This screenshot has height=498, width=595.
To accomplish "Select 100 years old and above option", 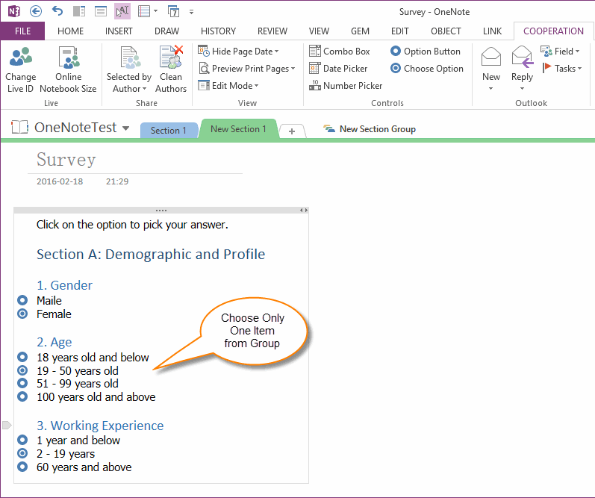I will [x=22, y=396].
